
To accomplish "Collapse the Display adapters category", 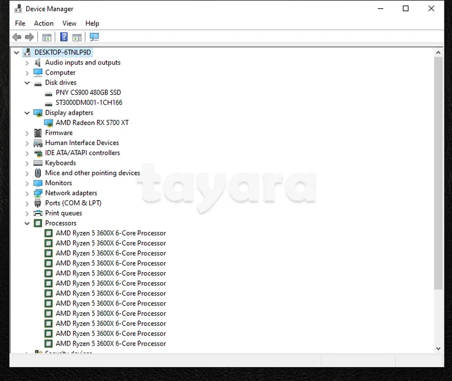I will [x=27, y=113].
